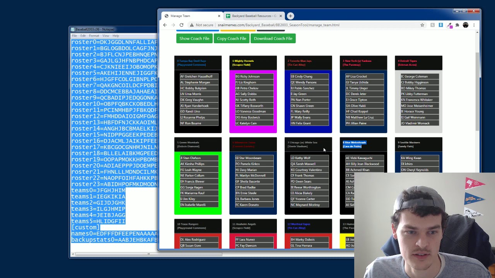495x278 pixels.
Task: Bookmark this page with the star icon
Action: tap(422, 25)
